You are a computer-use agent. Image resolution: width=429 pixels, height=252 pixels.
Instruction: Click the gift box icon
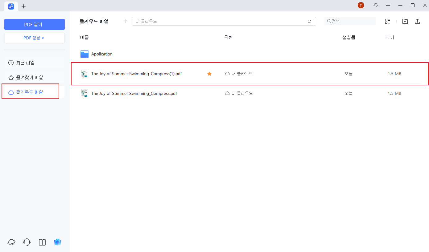tap(58, 242)
